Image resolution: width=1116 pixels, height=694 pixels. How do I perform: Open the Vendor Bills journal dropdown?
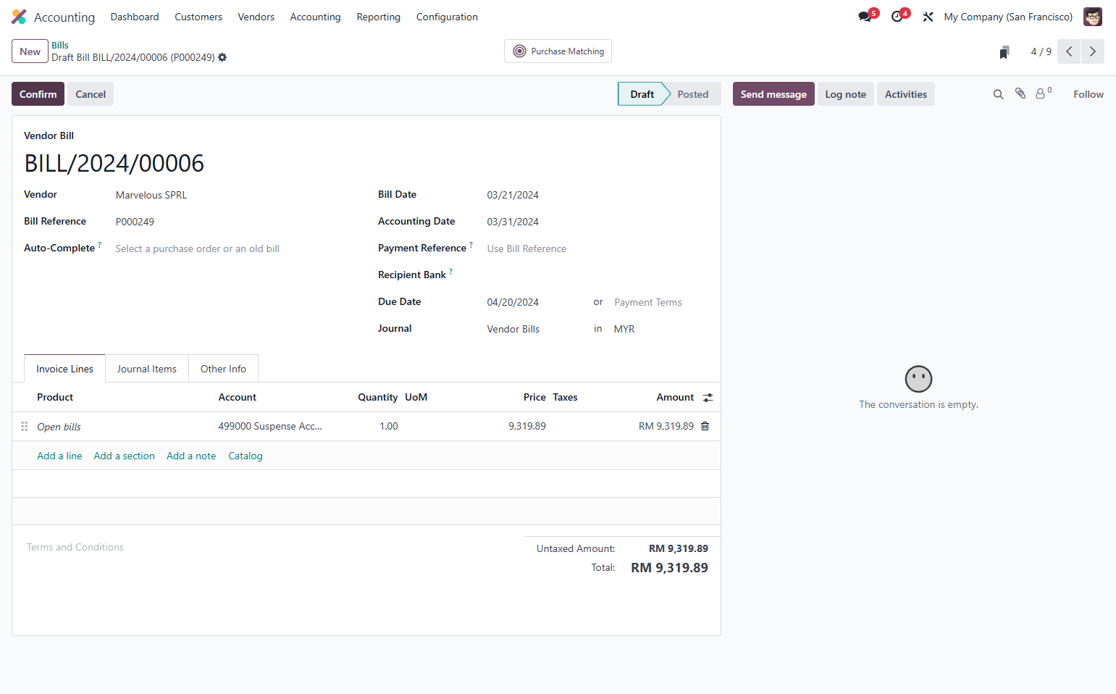[x=536, y=329]
